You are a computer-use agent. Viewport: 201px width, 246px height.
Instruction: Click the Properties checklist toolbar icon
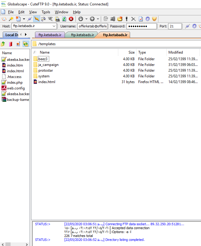[x=141, y=19]
